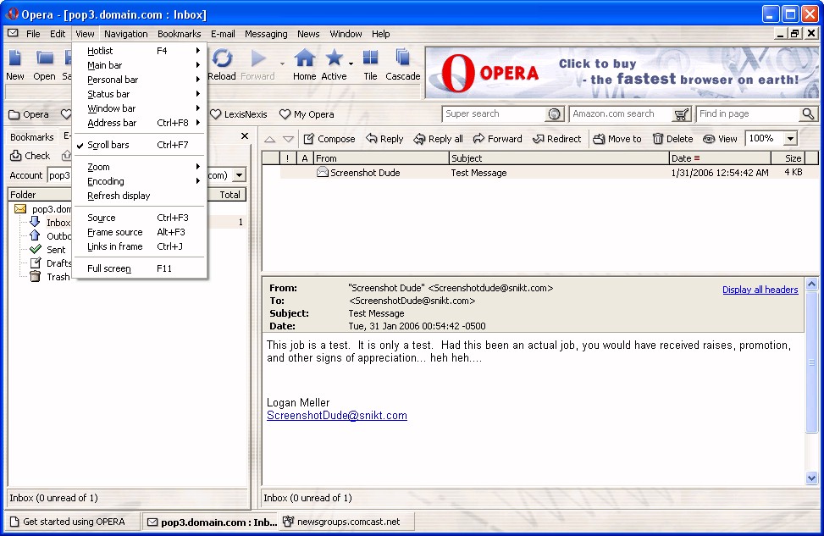The height and width of the screenshot is (536, 824).
Task: Click the View eye icon in mail toolbar
Action: pyautogui.click(x=709, y=139)
